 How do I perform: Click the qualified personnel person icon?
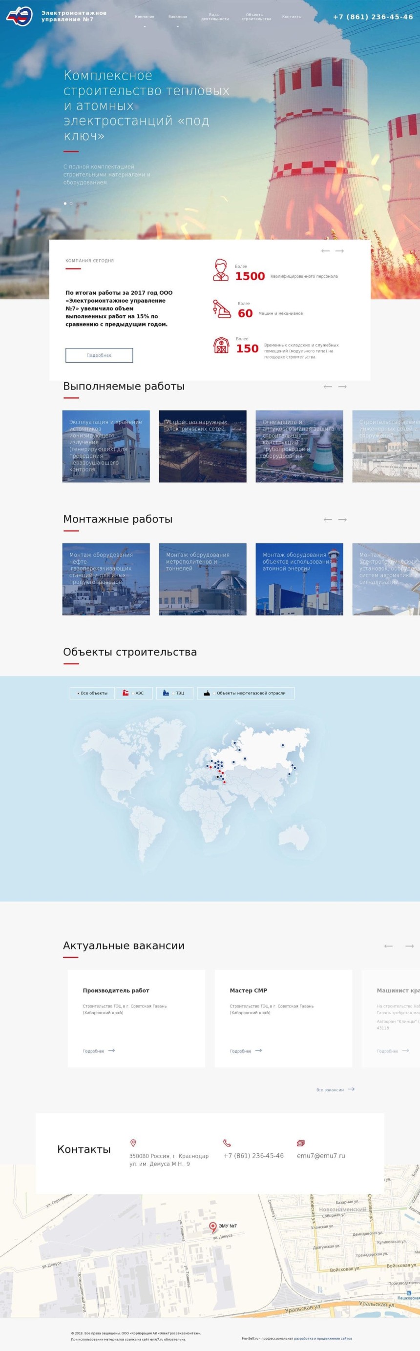click(221, 269)
